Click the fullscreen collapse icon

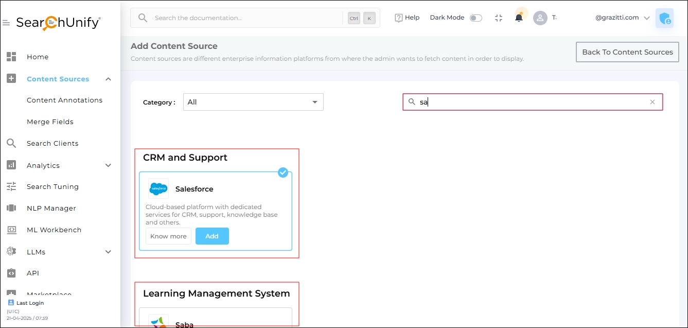(x=498, y=18)
